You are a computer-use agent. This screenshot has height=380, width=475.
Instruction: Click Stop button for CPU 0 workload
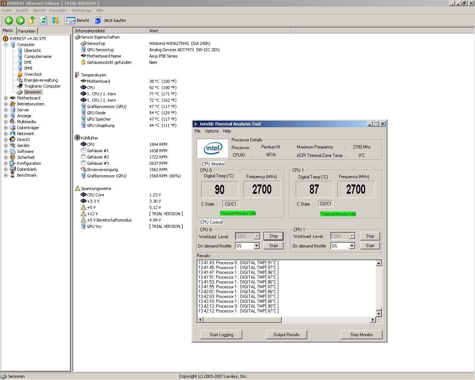point(273,236)
